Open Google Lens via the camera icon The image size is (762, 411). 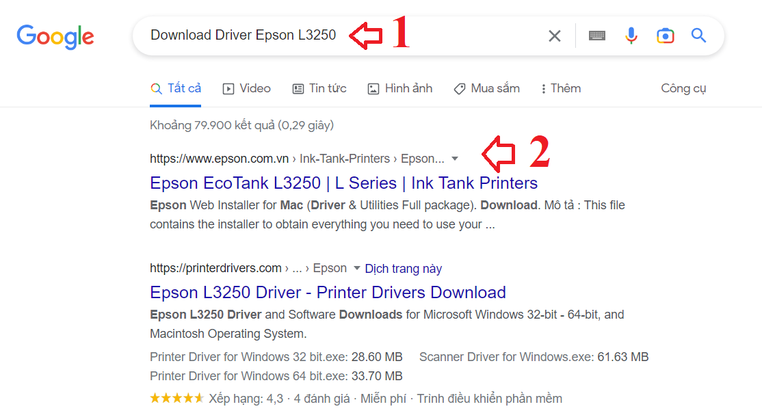pyautogui.click(x=665, y=36)
